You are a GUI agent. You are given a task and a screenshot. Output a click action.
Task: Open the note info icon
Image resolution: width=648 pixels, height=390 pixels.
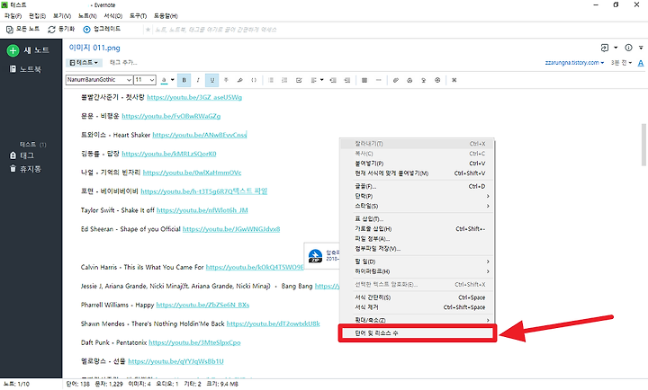coord(628,48)
